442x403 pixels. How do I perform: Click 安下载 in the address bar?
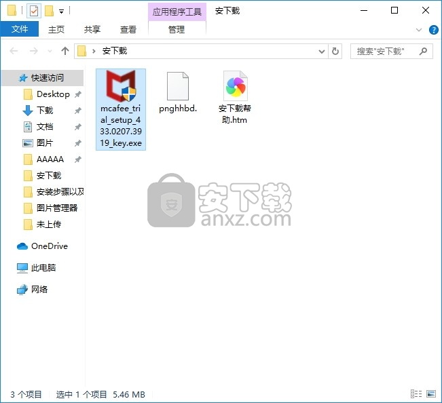click(x=115, y=51)
